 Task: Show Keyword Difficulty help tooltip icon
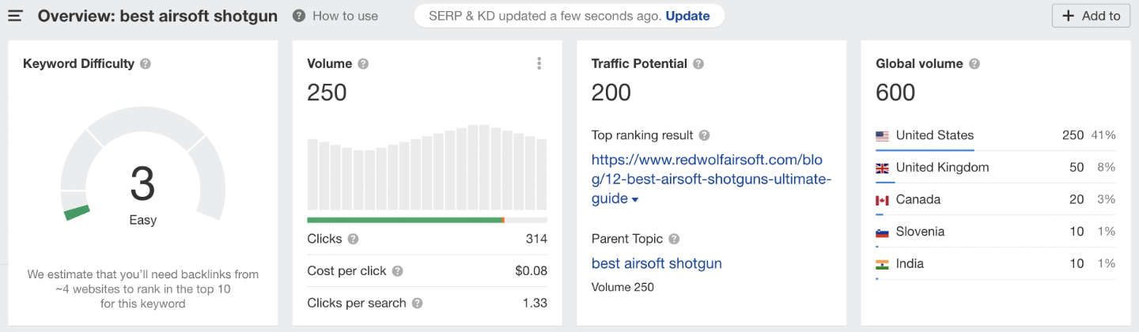point(146,64)
